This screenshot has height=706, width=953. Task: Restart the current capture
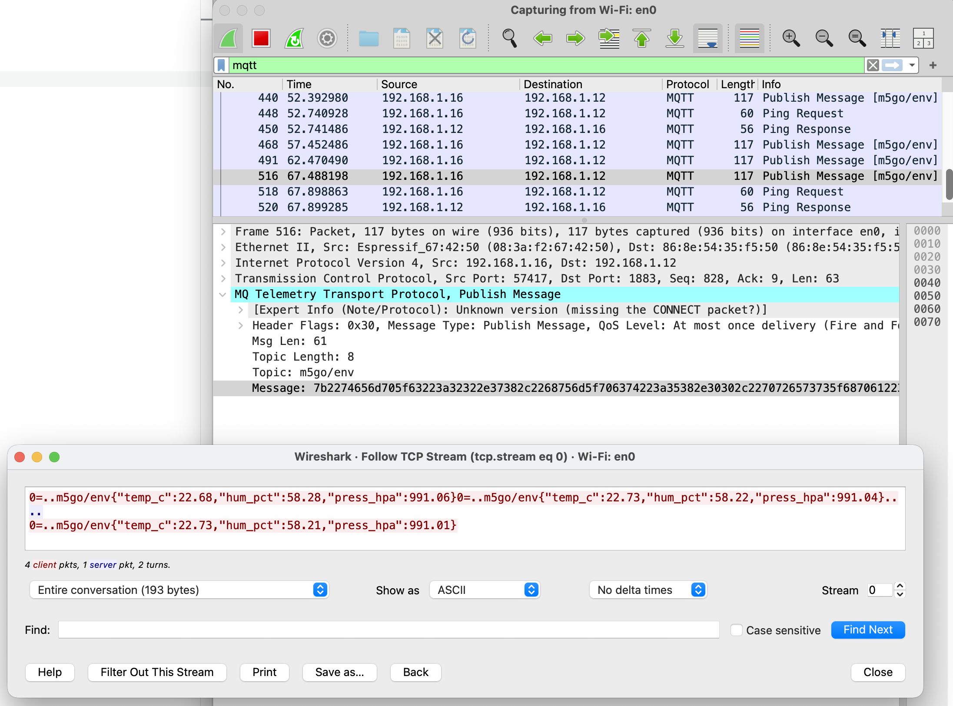coord(294,38)
